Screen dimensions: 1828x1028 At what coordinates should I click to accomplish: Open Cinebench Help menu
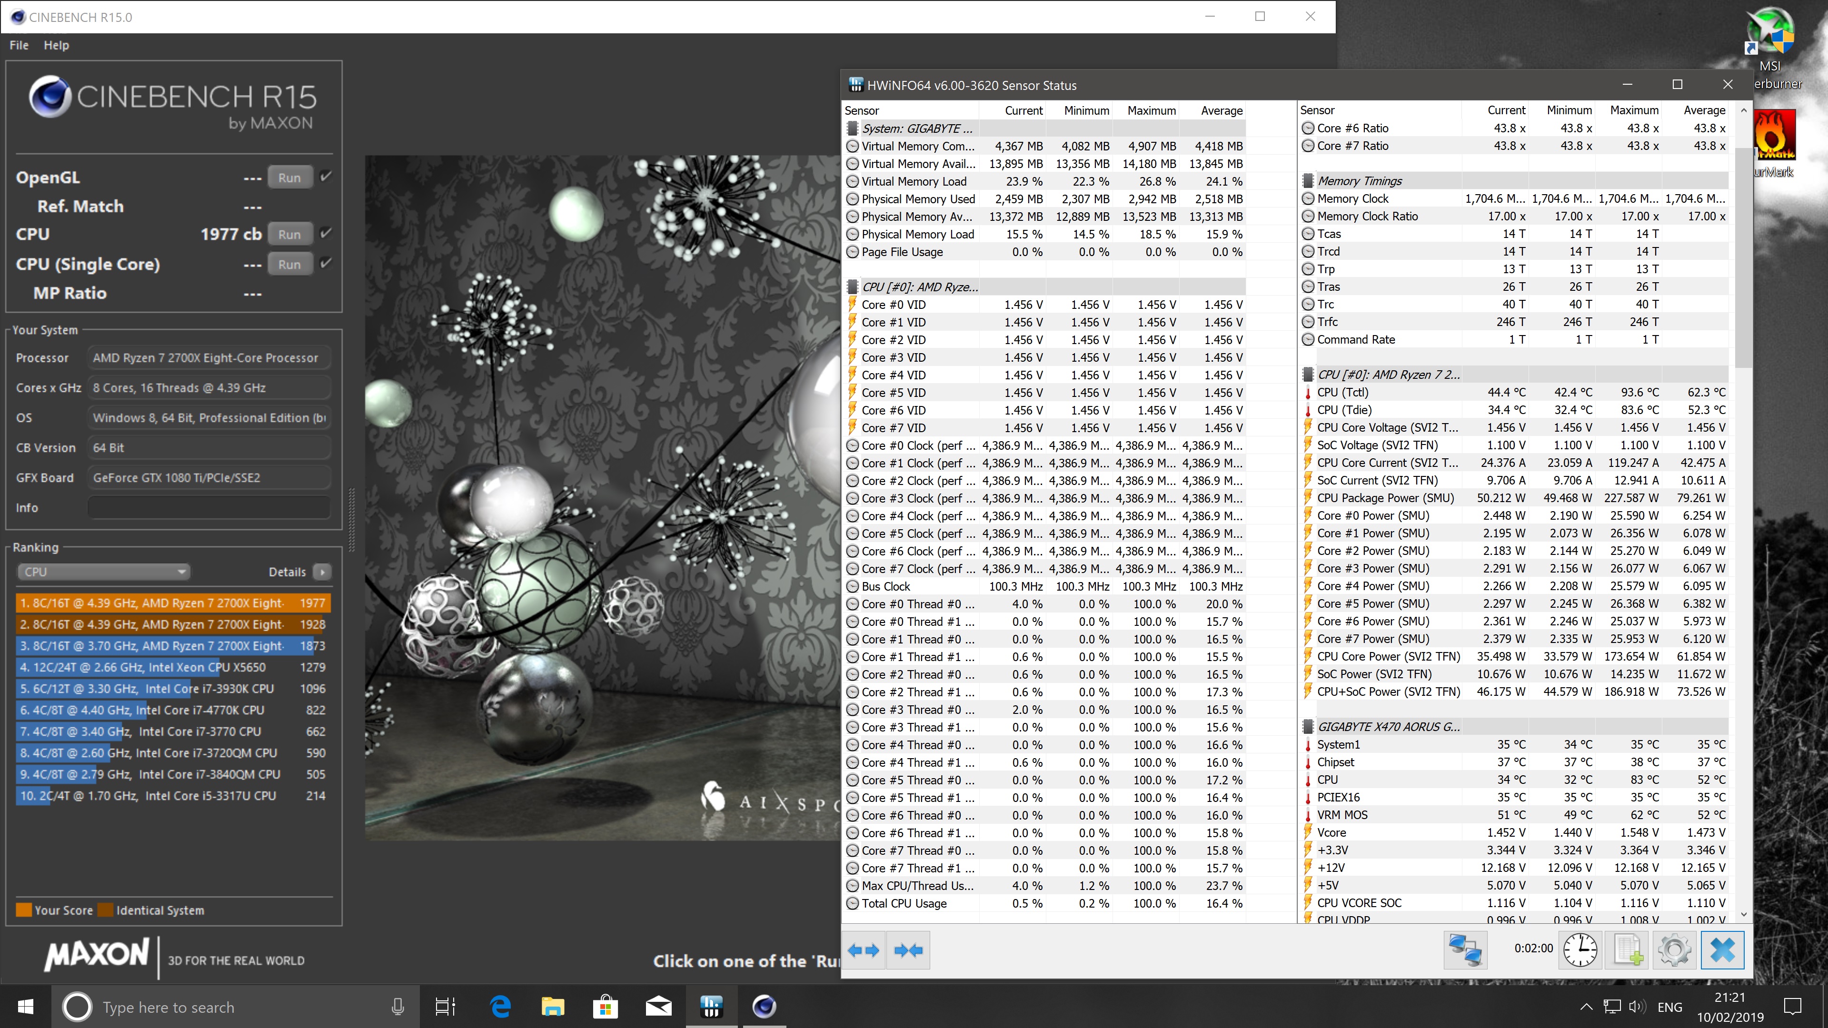pyautogui.click(x=56, y=45)
